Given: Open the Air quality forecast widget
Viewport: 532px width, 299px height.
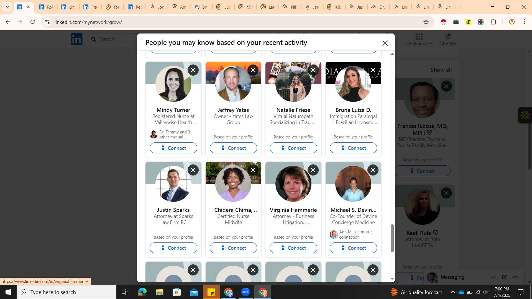Looking at the screenshot, I should 416,292.
